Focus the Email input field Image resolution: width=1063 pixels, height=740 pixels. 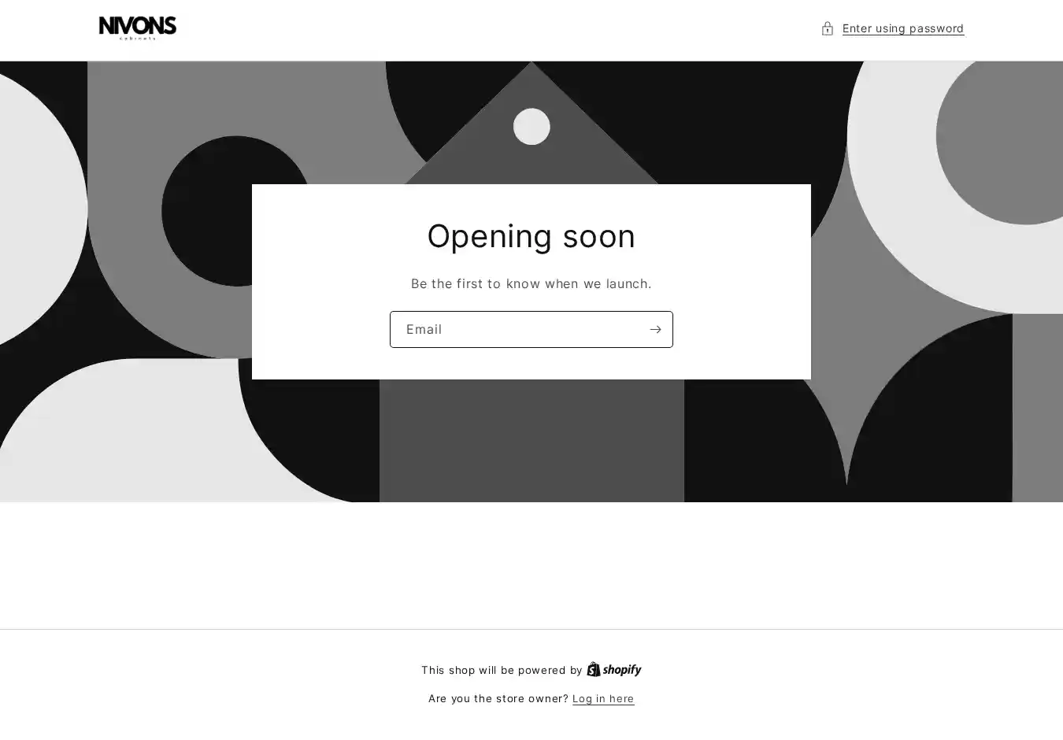(x=517, y=329)
